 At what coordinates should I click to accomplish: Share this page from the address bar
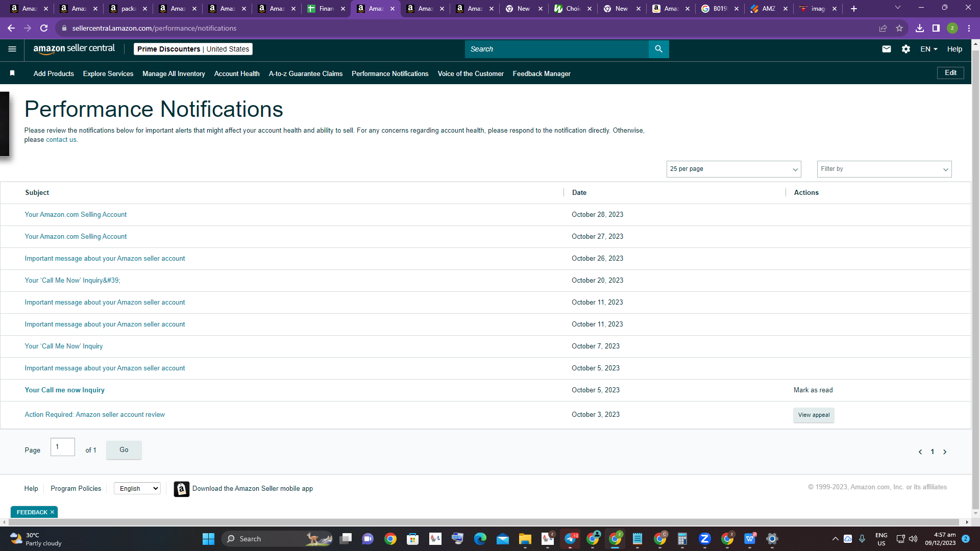(x=883, y=28)
